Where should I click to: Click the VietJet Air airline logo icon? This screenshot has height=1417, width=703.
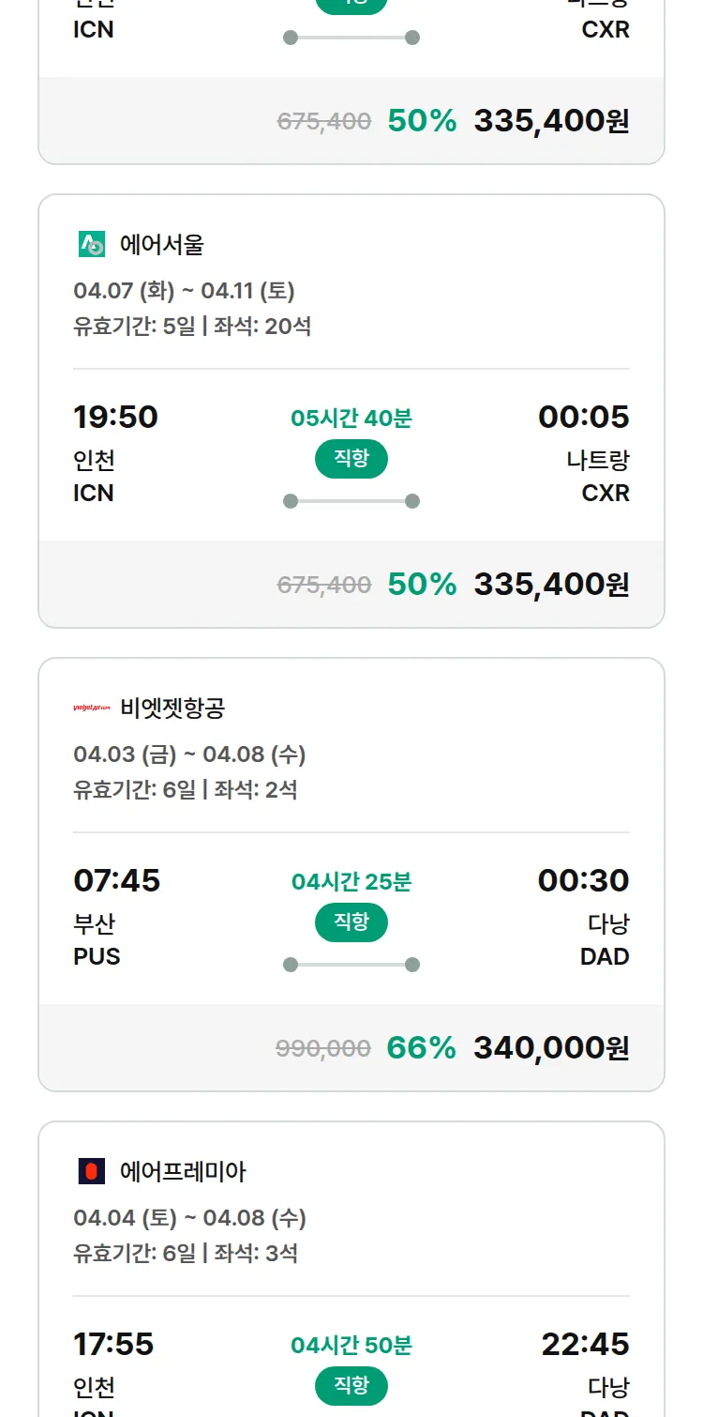92,708
